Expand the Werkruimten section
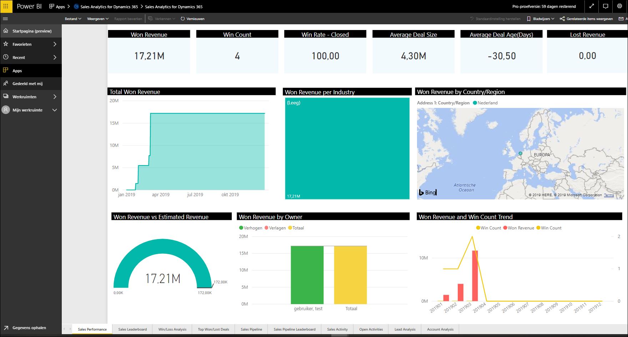The height and width of the screenshot is (337, 628). 55,96
